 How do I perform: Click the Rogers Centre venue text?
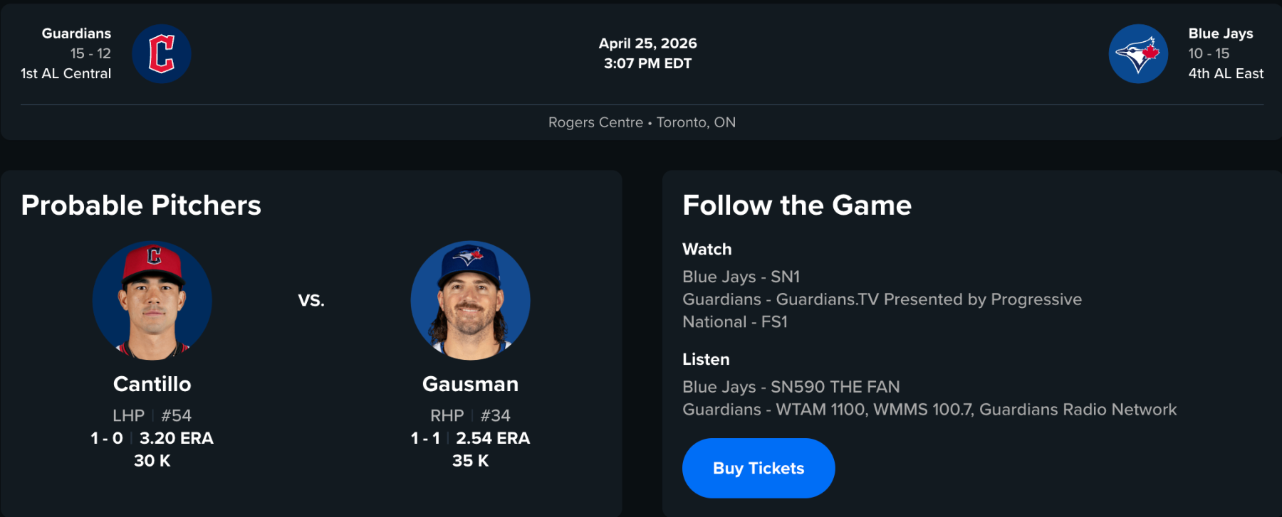pos(595,122)
